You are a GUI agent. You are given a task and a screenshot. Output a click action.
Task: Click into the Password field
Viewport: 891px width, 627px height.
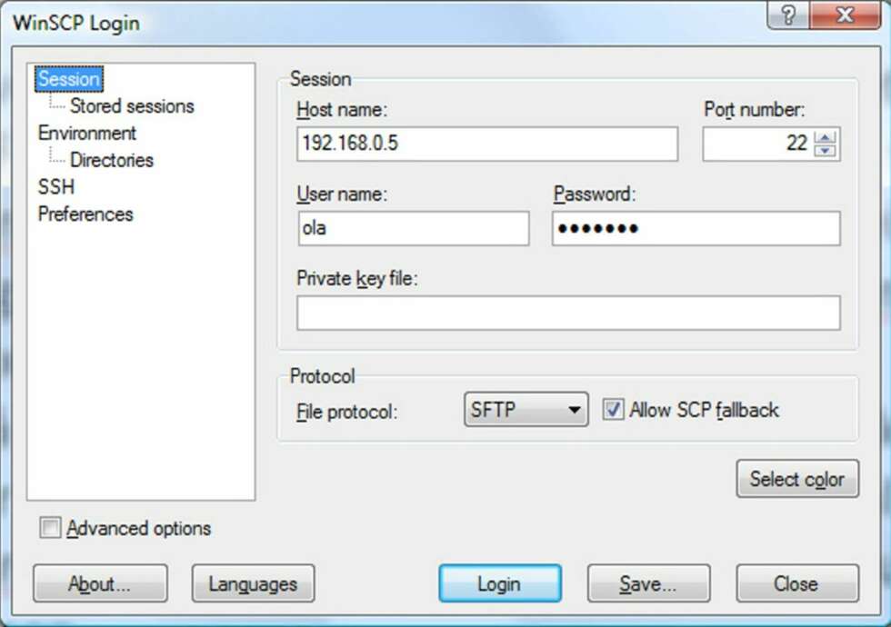point(696,228)
